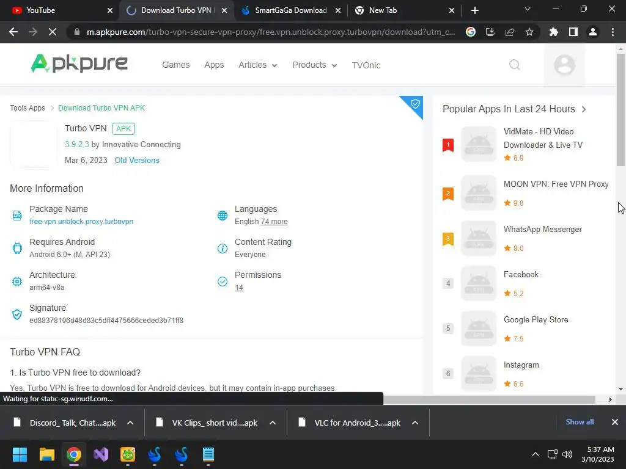The image size is (626, 469).
Task: Click WhatsApp Messenger app thumbnail
Action: [478, 238]
